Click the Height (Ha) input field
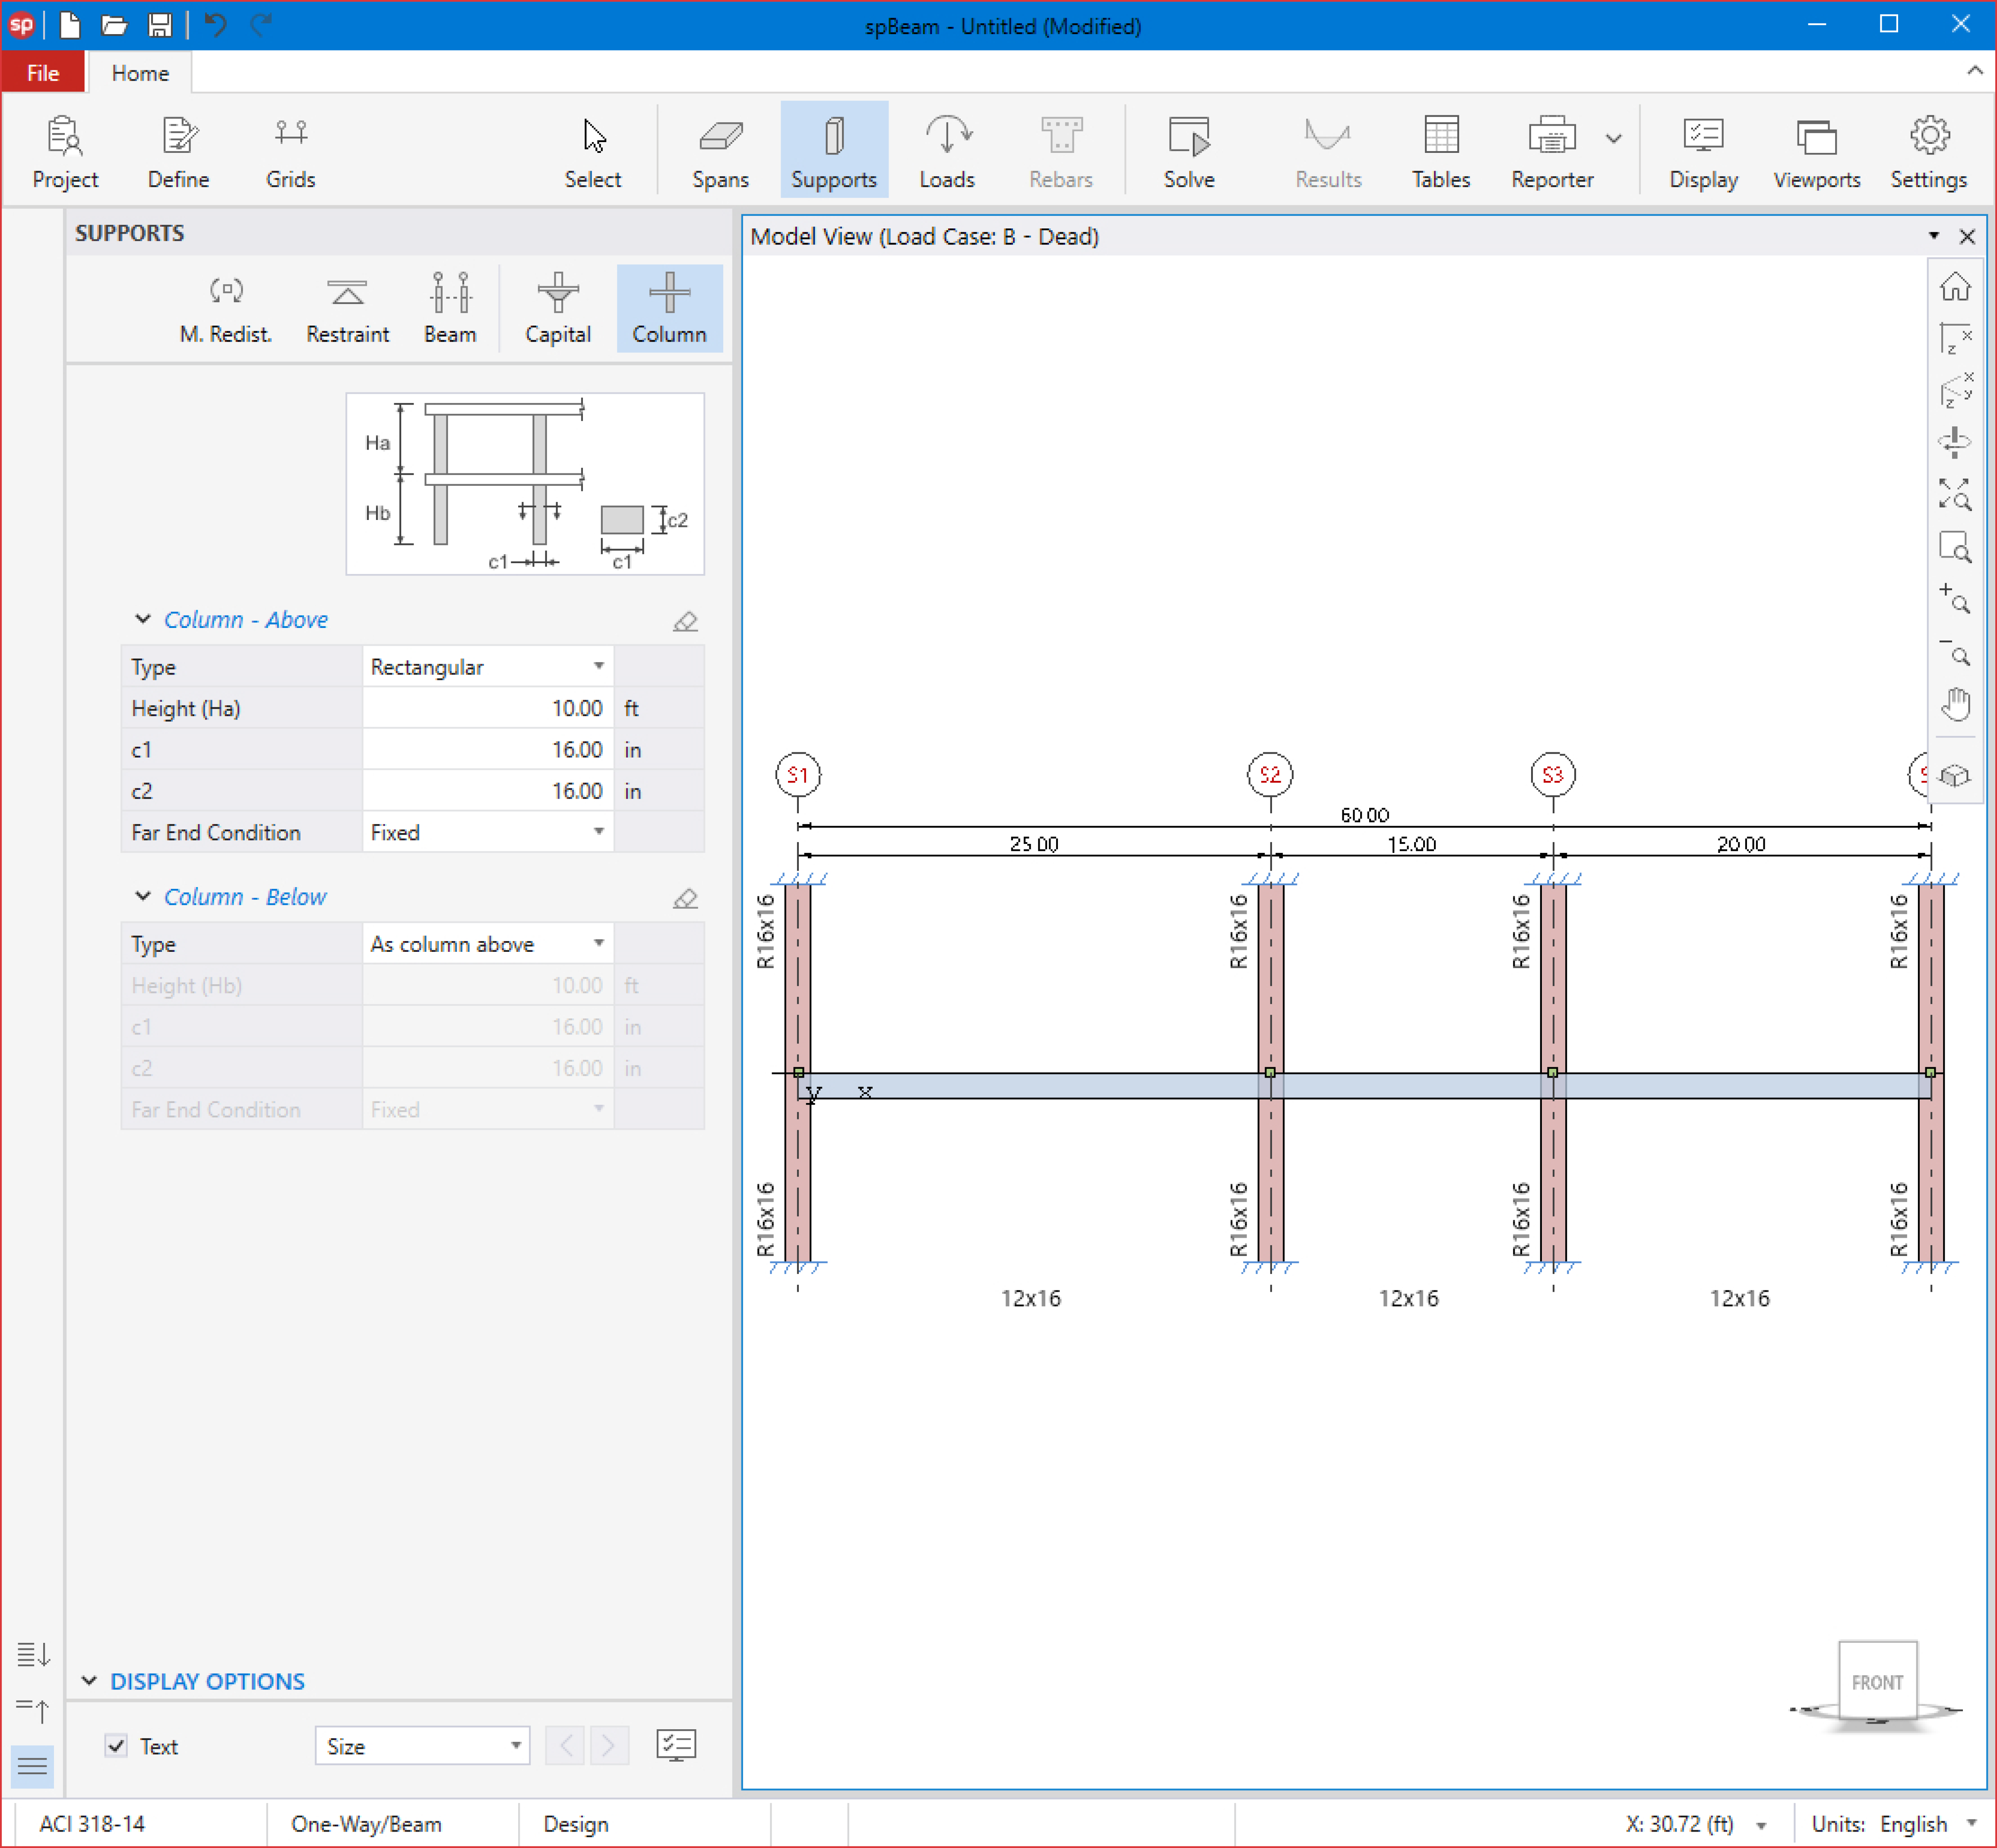 click(x=487, y=708)
